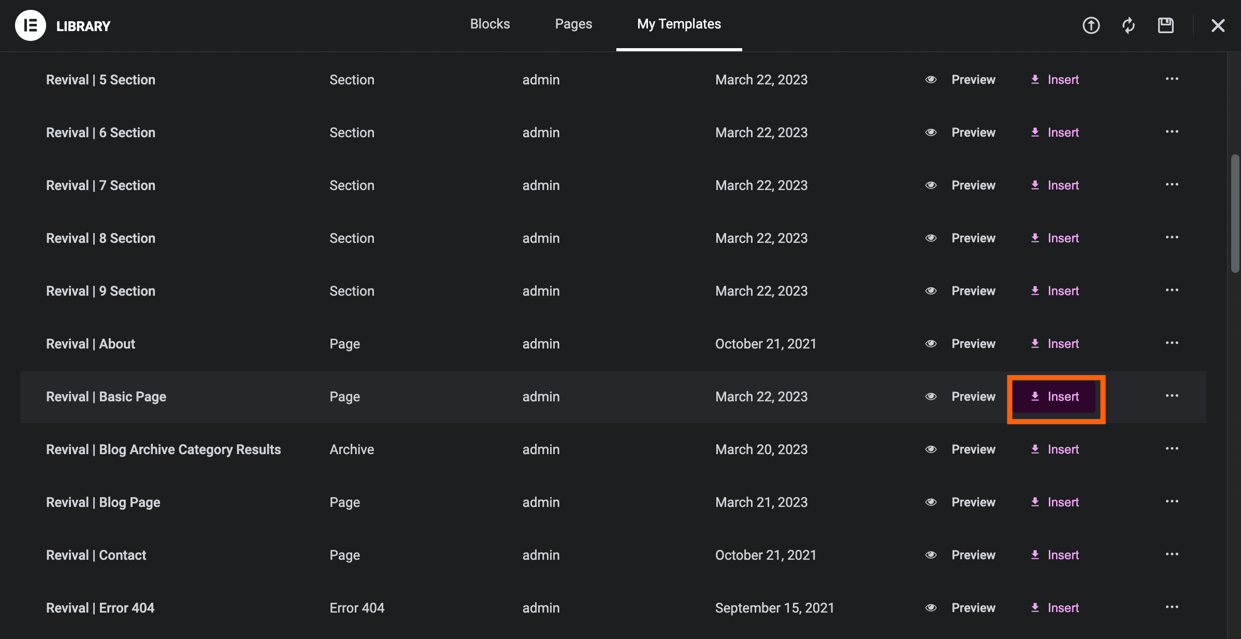Preview the Revival 9 Section template
The height and width of the screenshot is (639, 1241).
973,291
